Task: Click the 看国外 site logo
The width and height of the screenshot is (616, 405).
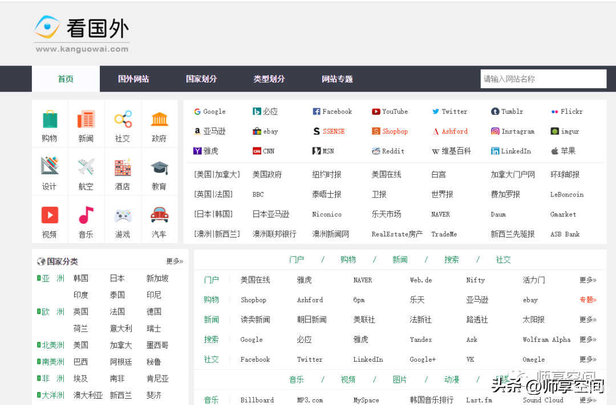Action: click(x=82, y=34)
